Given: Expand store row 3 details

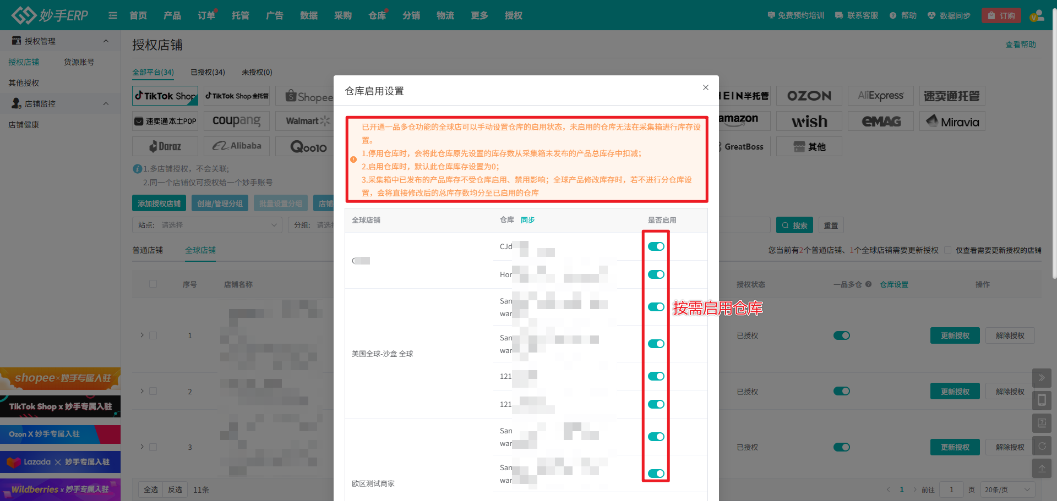Looking at the screenshot, I should click(x=141, y=447).
